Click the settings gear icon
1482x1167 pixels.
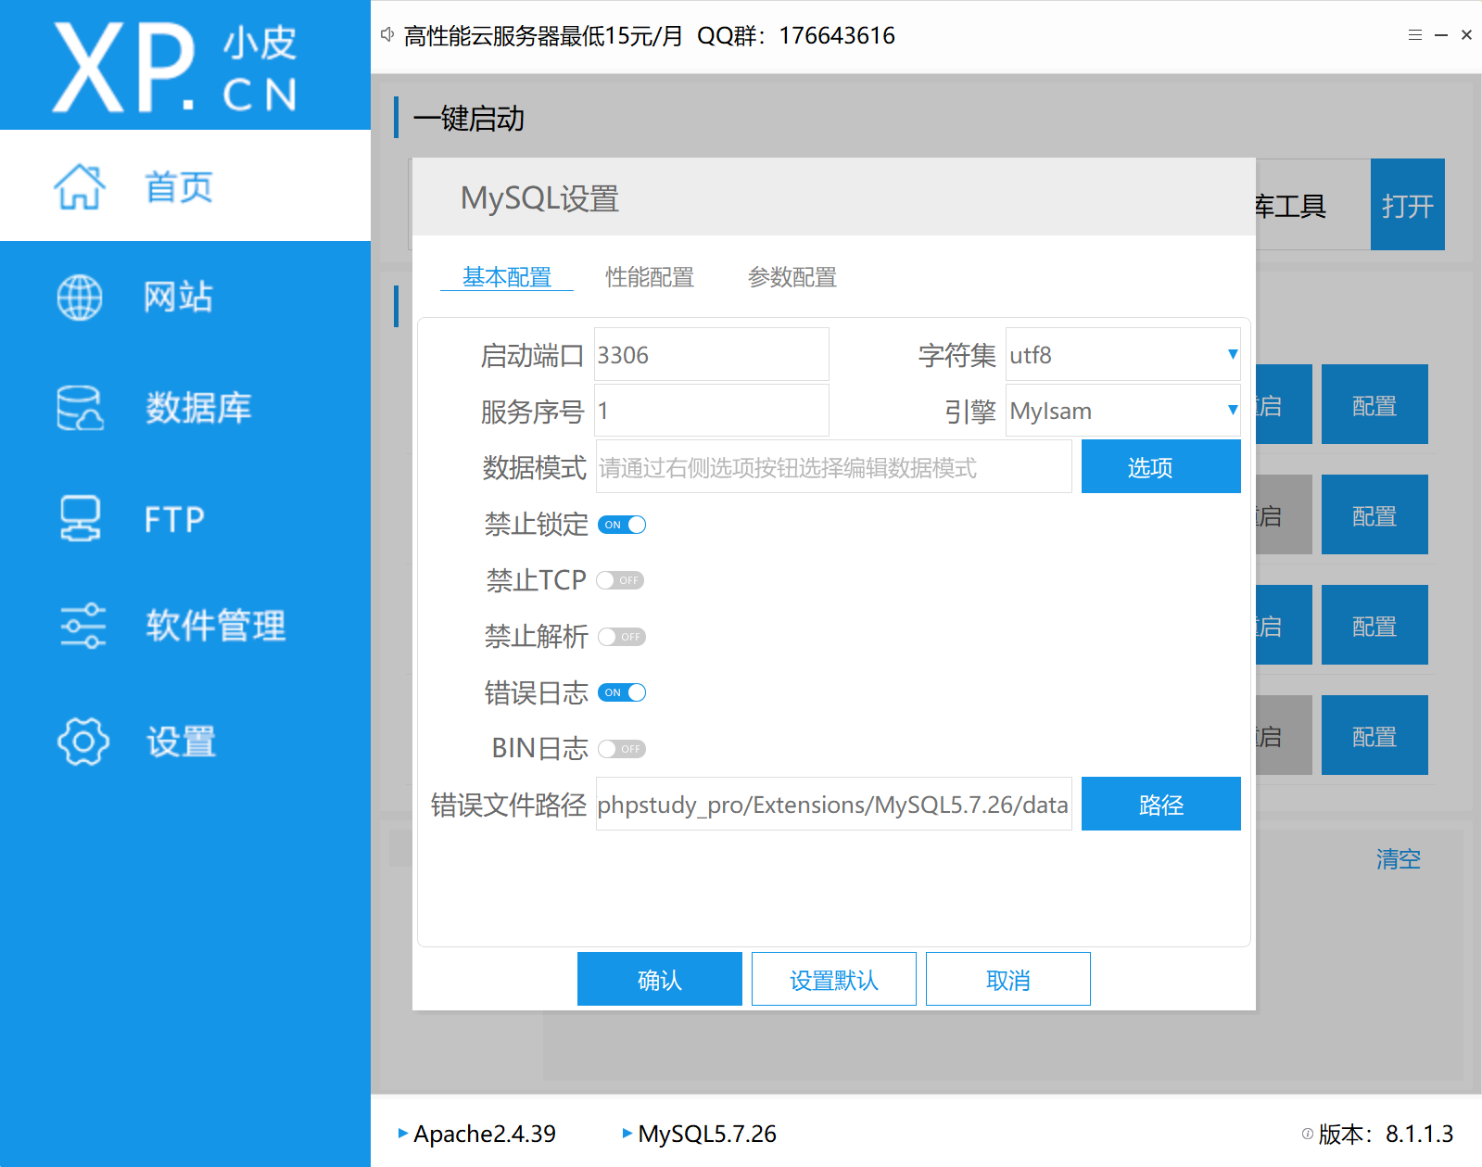pos(82,741)
